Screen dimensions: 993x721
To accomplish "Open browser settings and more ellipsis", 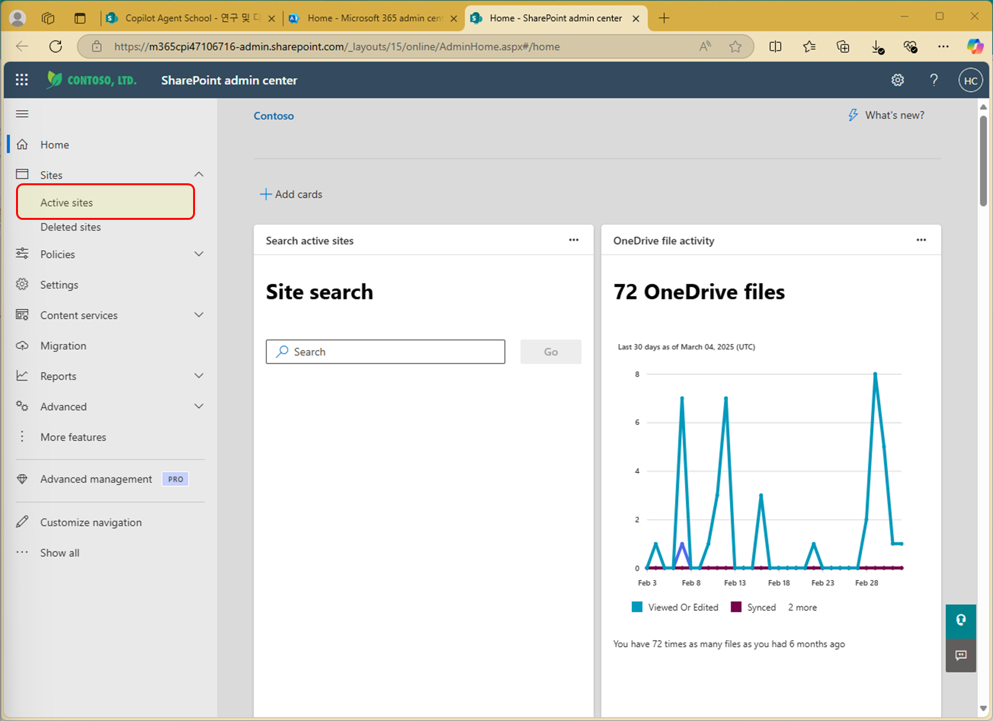I will pos(943,46).
